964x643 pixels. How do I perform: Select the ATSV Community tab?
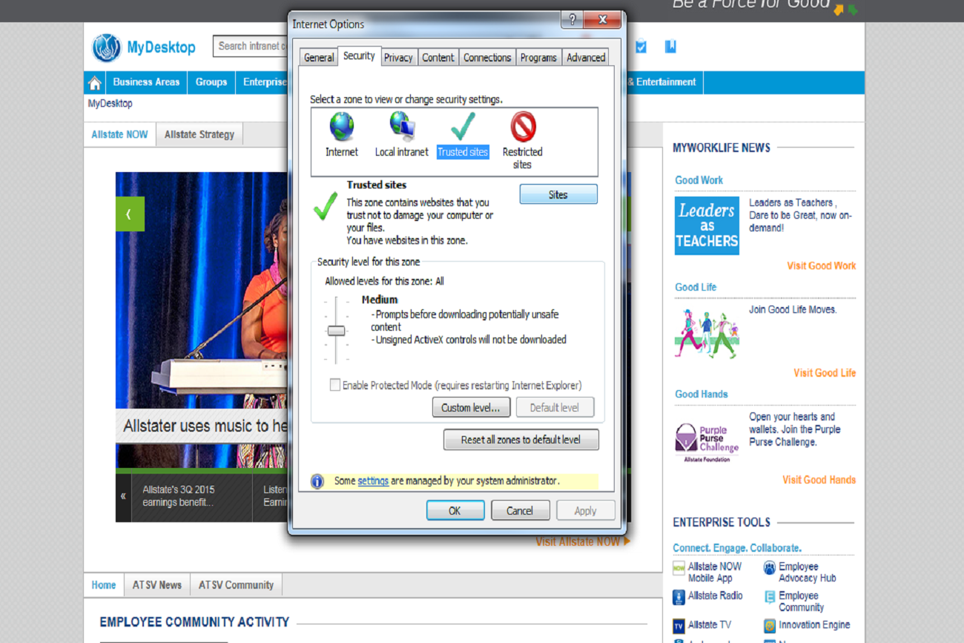point(236,584)
